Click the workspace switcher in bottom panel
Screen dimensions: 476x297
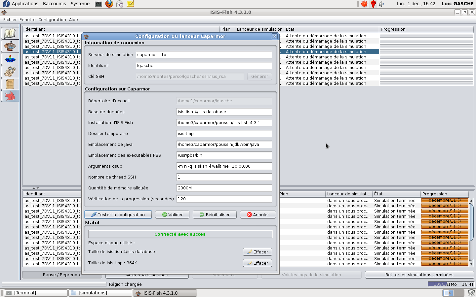[x=453, y=293]
